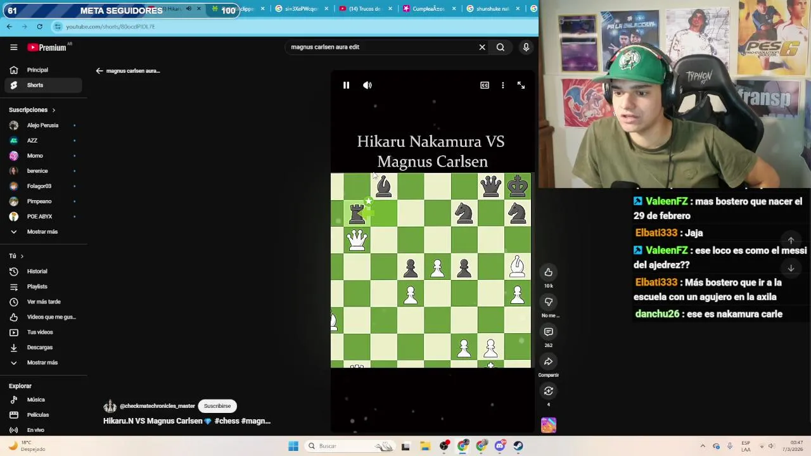
Task: Open the Short's comments panel
Action: 549,332
